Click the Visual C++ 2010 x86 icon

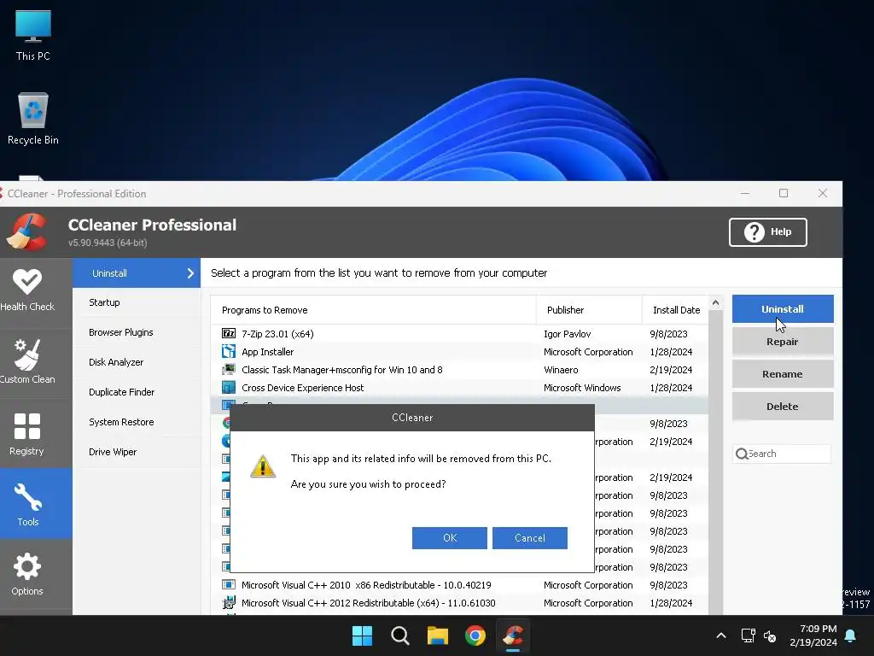pyautogui.click(x=229, y=584)
